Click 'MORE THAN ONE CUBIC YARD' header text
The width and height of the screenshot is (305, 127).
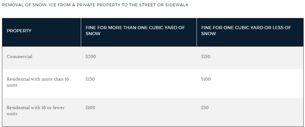pos(143,28)
